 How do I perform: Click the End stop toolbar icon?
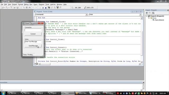[46, 8]
